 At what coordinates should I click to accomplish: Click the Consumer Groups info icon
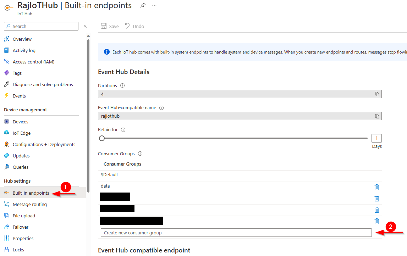(x=140, y=154)
